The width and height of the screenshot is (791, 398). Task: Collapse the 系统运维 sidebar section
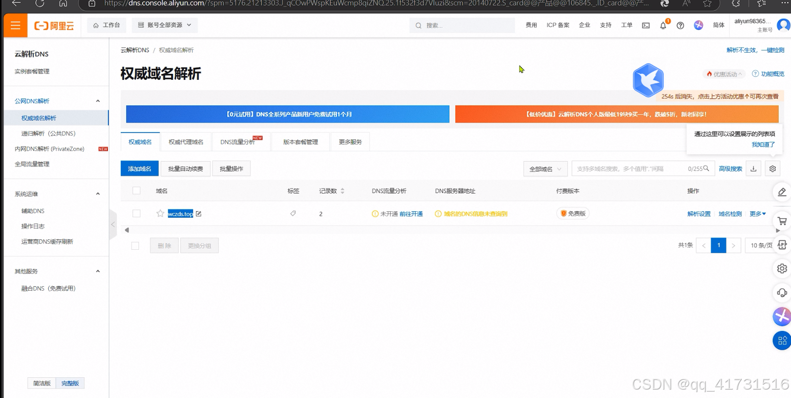[x=98, y=194]
